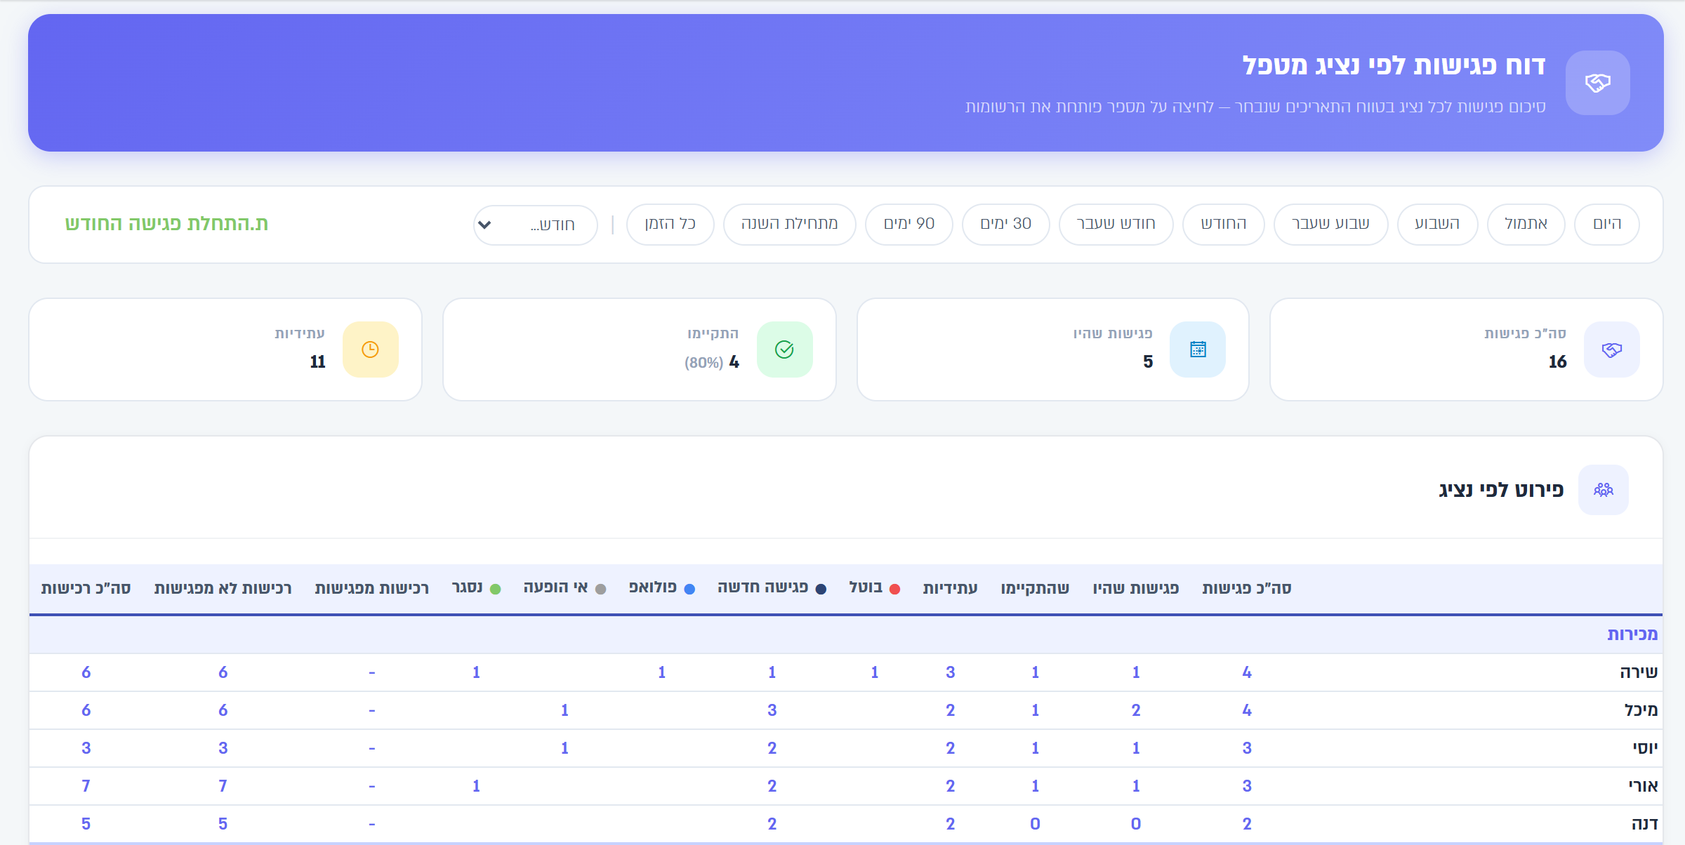Select the כל הזמן filter
Viewport: 1685px width, 845px height.
coord(670,225)
